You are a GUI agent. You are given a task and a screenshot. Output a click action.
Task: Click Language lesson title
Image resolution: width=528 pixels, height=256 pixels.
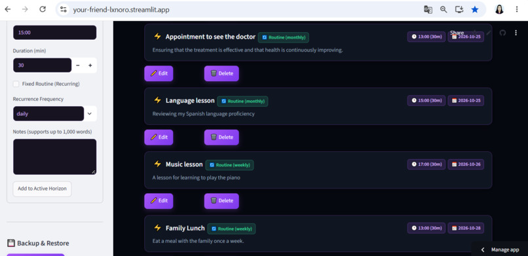(190, 101)
